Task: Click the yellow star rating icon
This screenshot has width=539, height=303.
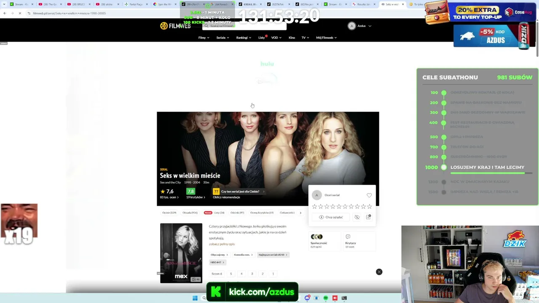Action: coord(163,191)
